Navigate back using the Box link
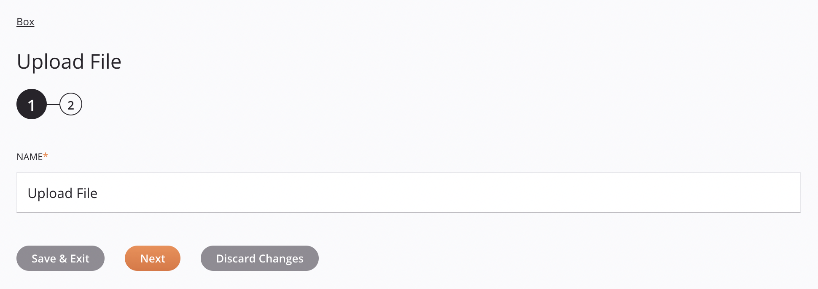Screen dimensions: 818x289 click(25, 21)
